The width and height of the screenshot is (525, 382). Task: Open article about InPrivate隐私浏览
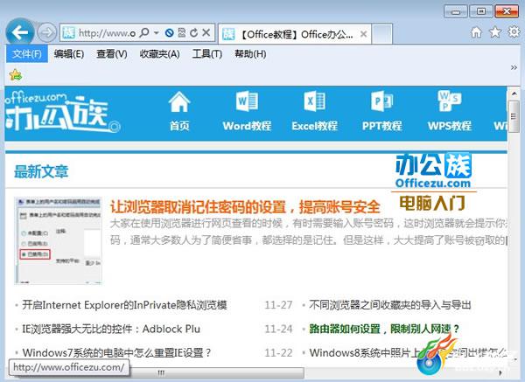coord(124,305)
